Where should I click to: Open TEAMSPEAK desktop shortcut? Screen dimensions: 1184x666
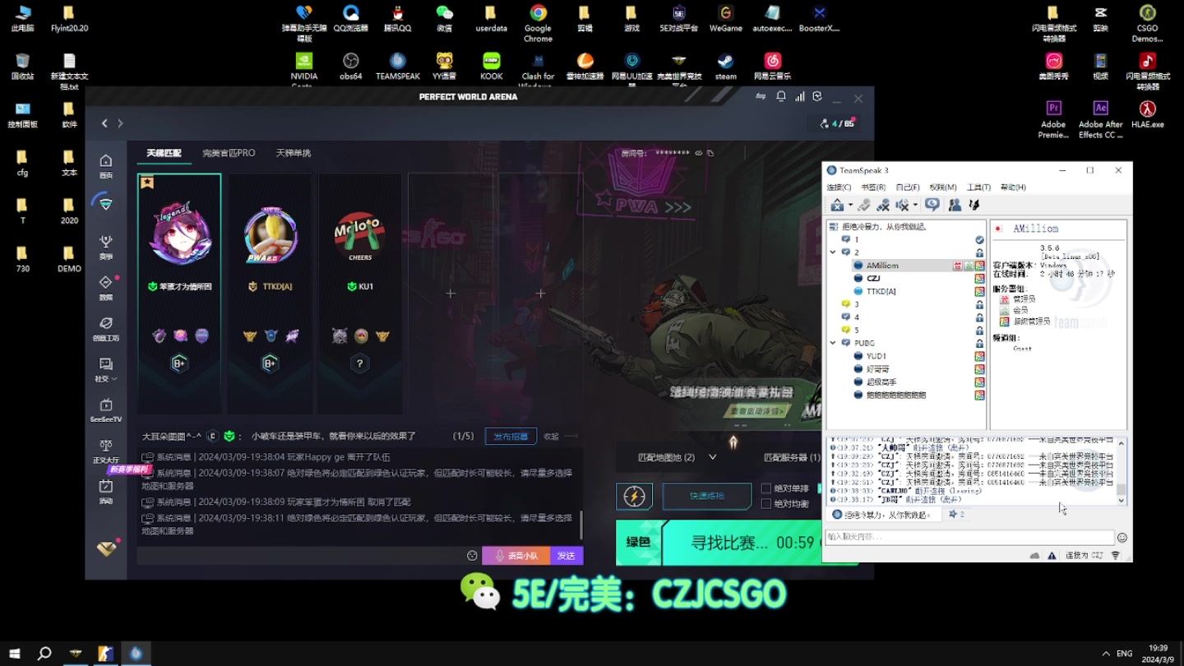pos(398,67)
